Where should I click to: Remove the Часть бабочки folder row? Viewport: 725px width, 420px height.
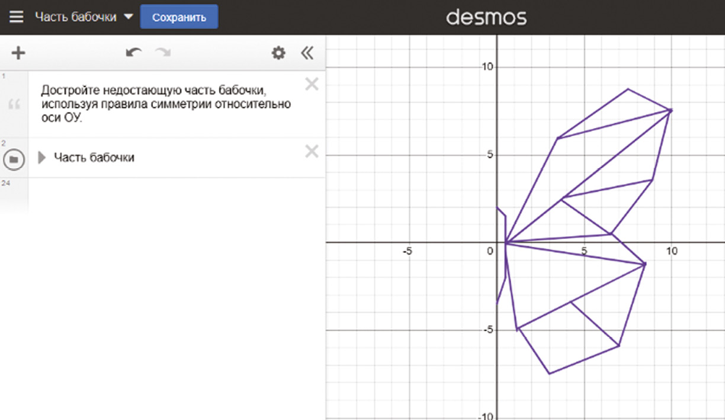pos(312,152)
